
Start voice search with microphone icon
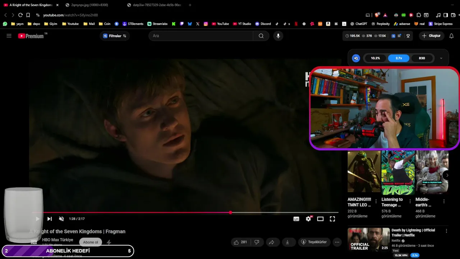tap(278, 36)
